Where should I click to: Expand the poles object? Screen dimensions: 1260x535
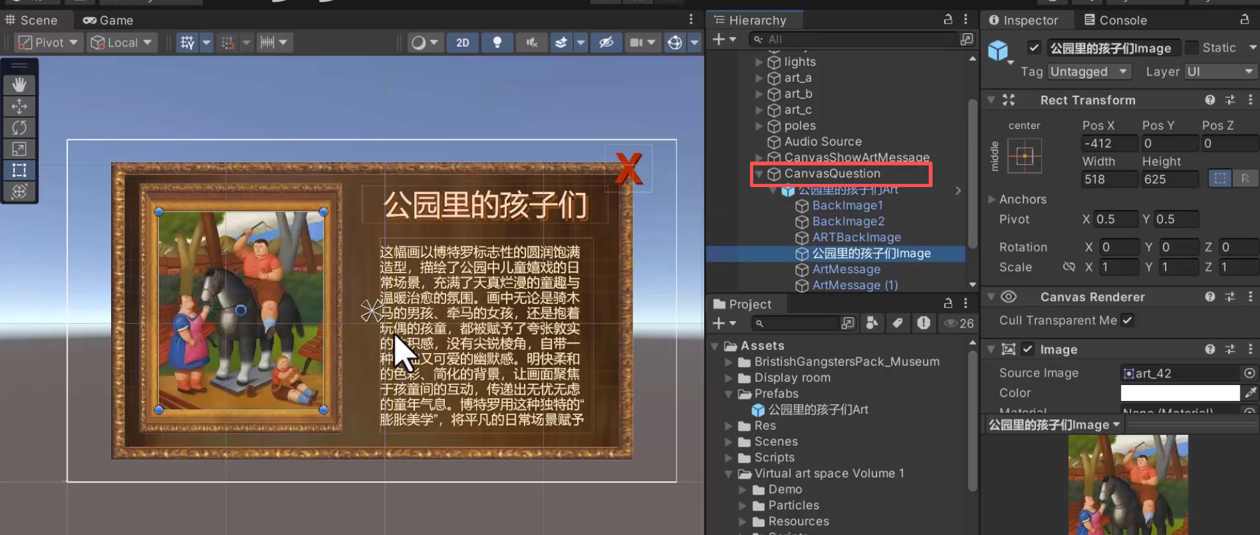tap(759, 126)
